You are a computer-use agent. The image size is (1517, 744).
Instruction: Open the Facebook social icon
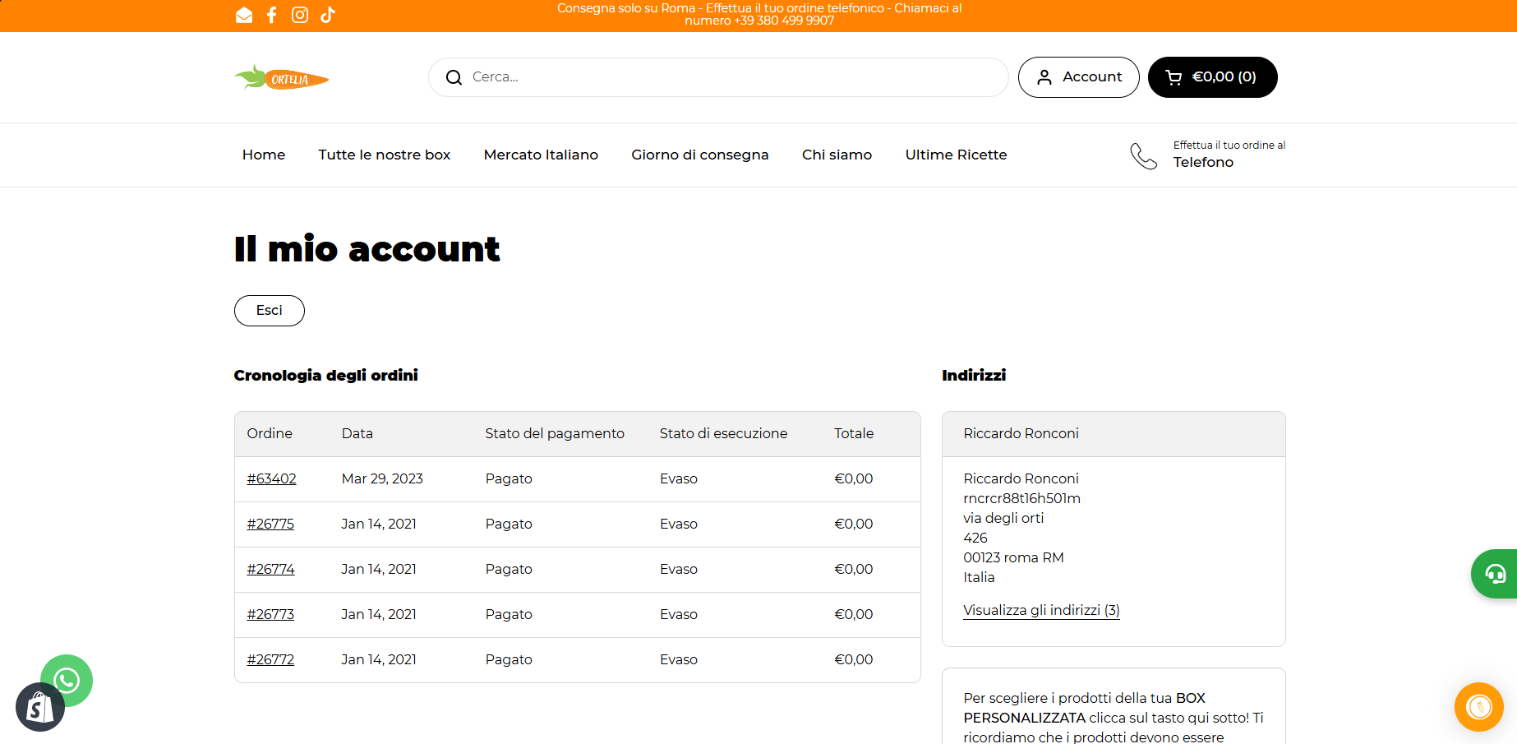point(272,15)
